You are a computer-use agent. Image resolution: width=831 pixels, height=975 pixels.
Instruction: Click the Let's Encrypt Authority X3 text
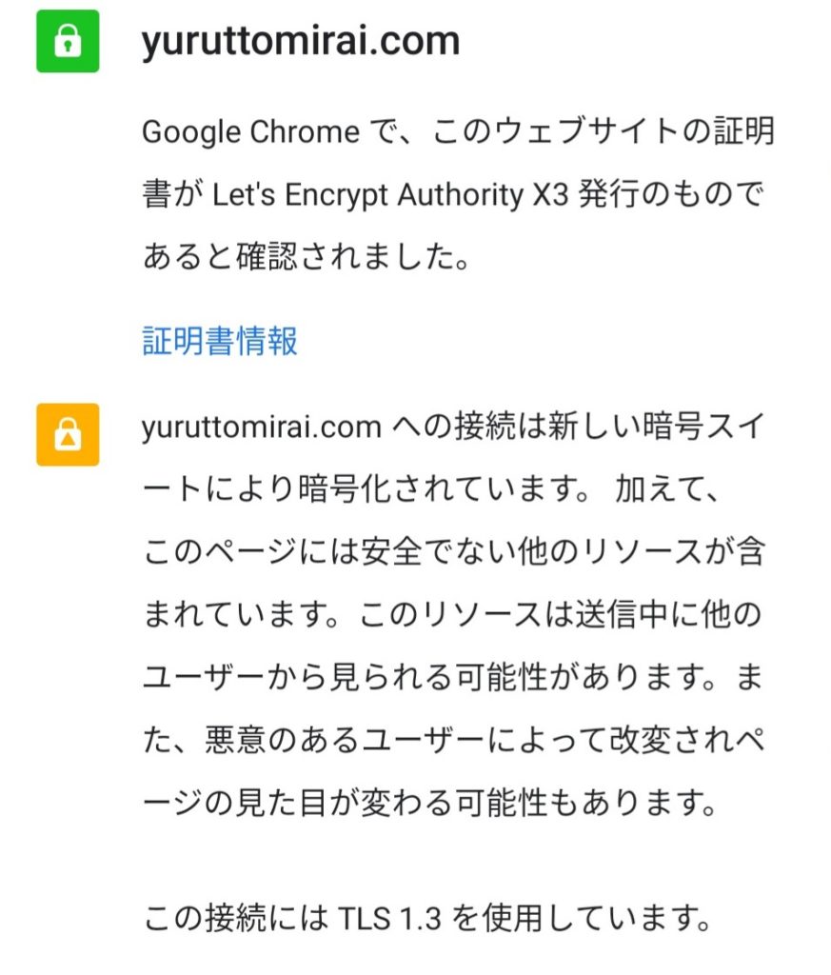[x=390, y=194]
